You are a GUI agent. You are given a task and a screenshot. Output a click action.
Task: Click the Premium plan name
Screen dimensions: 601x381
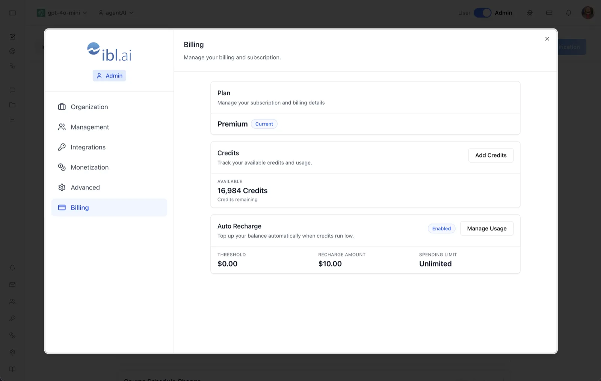[x=233, y=124]
